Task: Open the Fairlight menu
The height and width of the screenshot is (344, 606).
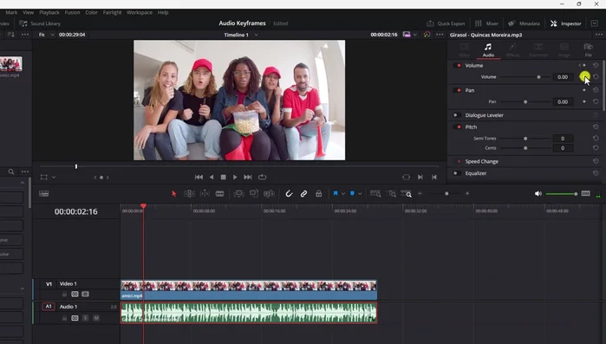Action: click(x=112, y=12)
